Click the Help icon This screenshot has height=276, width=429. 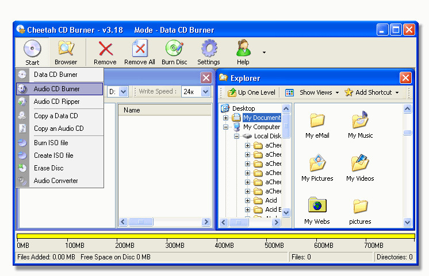coord(243,48)
